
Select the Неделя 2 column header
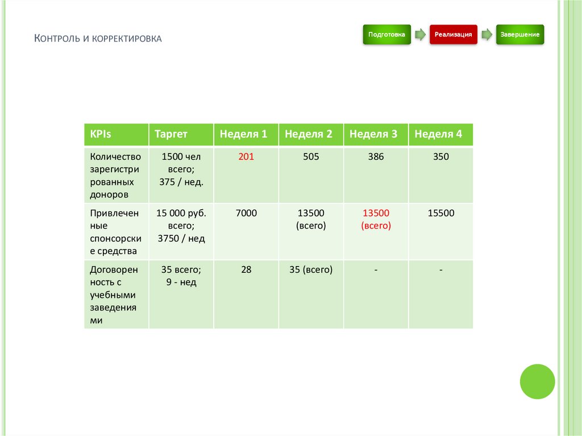tap(311, 135)
